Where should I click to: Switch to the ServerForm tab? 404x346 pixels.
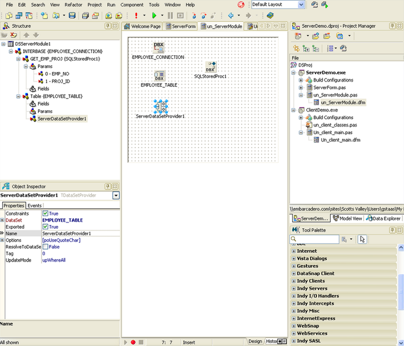[x=181, y=27]
